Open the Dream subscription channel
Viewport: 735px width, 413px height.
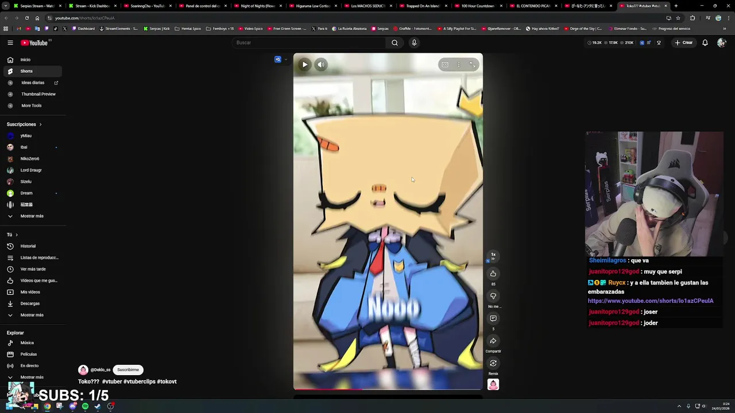coord(32,193)
